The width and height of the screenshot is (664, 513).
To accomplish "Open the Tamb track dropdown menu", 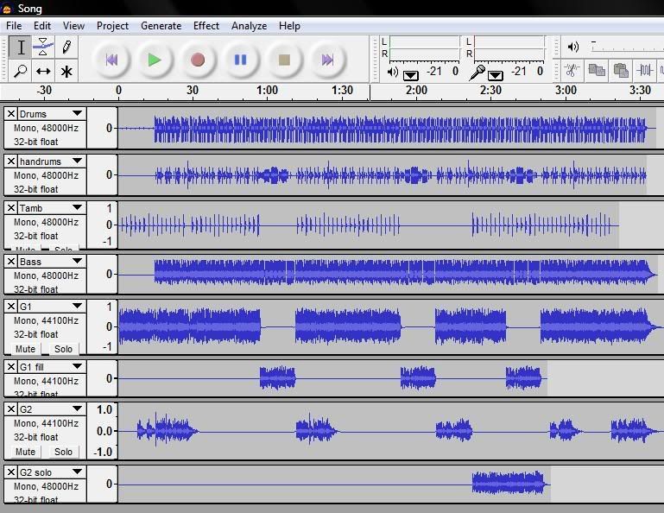I will [77, 207].
